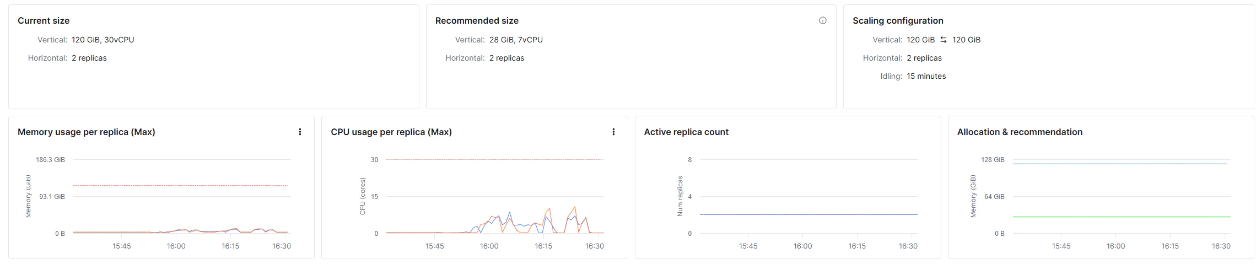Click the 15:45 tick on Memory usage chart
Image resolution: width=1256 pixels, height=264 pixels.
point(122,246)
